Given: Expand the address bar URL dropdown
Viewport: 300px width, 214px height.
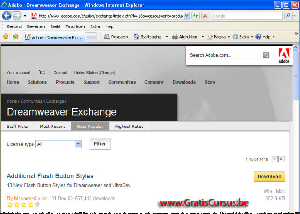Looking at the screenshot, I should (187, 16).
